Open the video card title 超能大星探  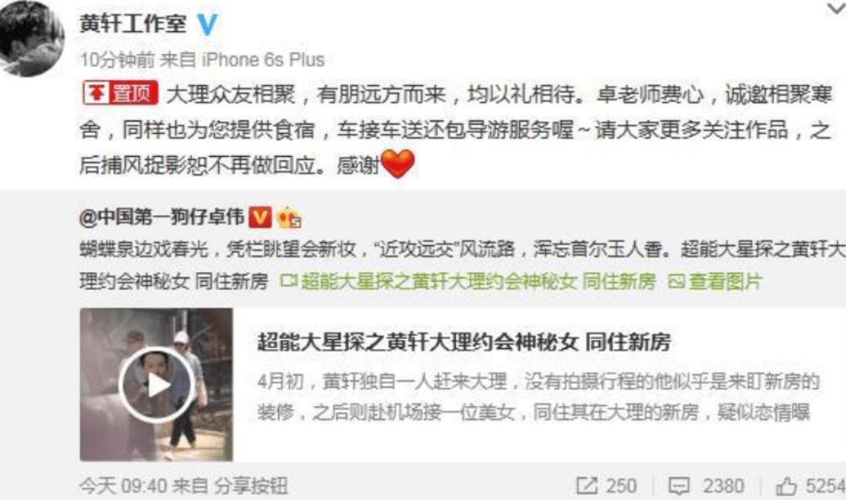click(463, 341)
